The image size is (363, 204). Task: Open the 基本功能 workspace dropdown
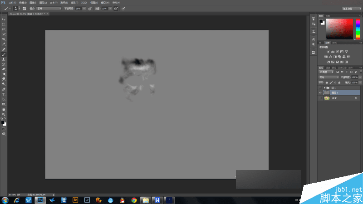coord(352,9)
